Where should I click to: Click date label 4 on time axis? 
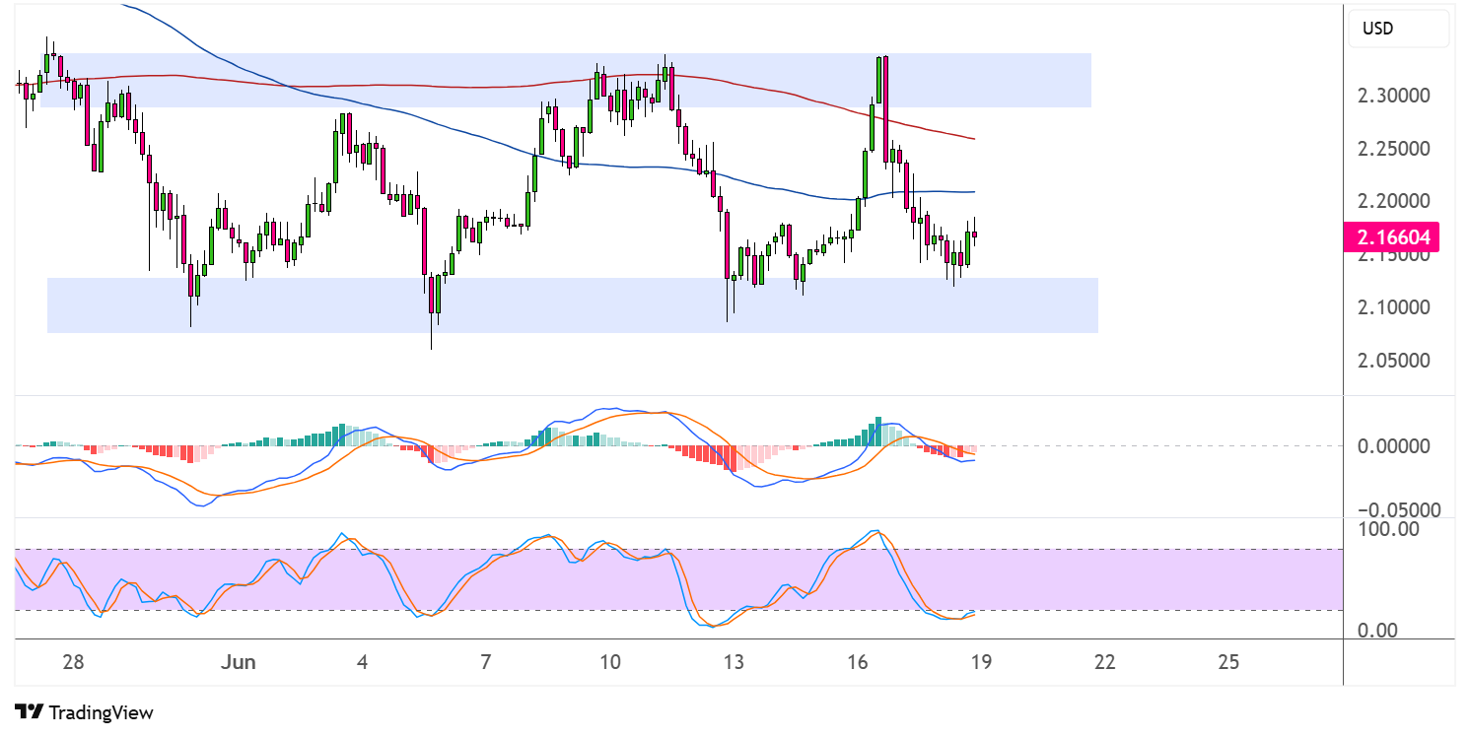[363, 662]
